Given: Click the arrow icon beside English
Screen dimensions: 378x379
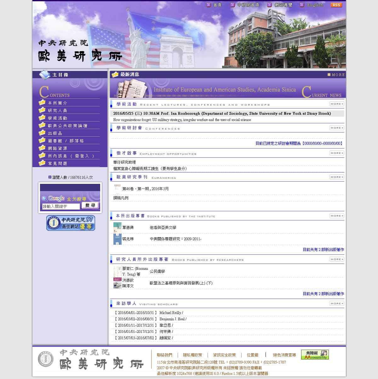Looking at the screenshot, I should (302, 5).
